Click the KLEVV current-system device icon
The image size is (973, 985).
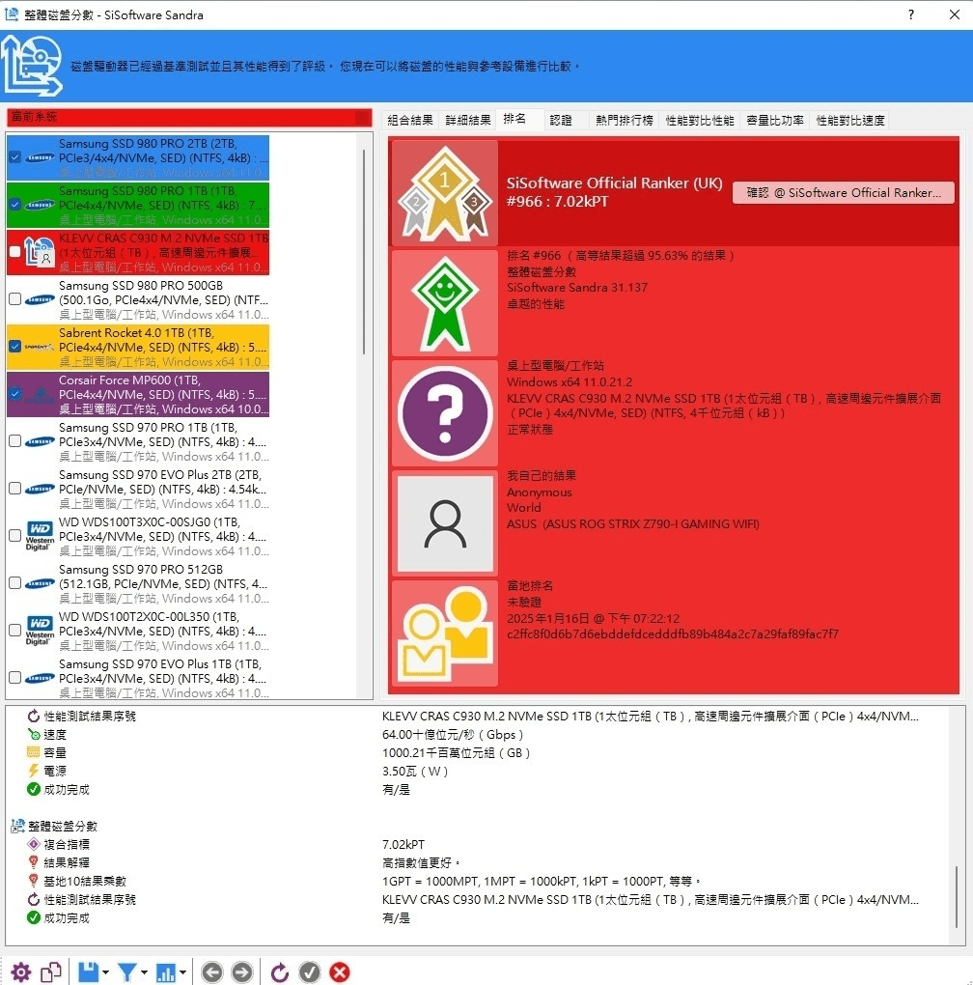(40, 252)
